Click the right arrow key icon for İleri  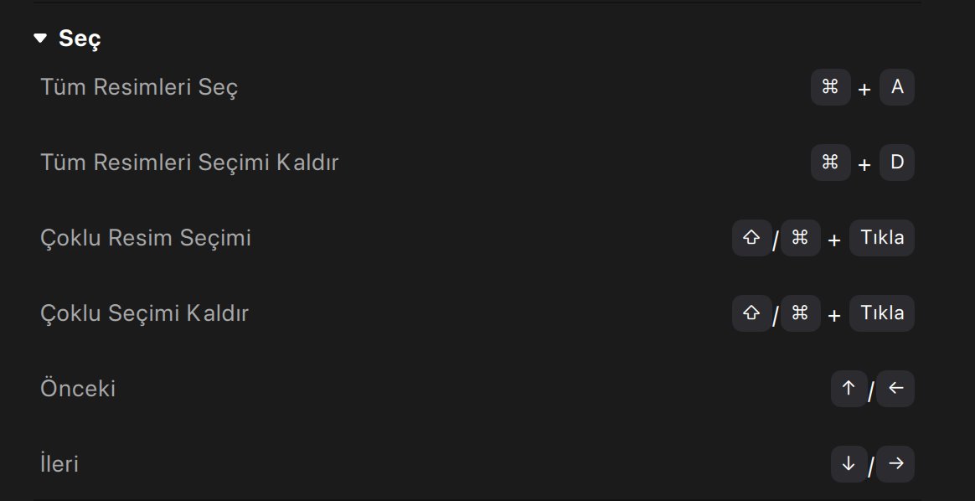point(897,464)
